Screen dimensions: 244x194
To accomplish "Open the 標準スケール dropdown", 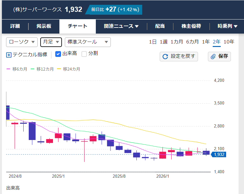I will pyautogui.click(x=88, y=42).
